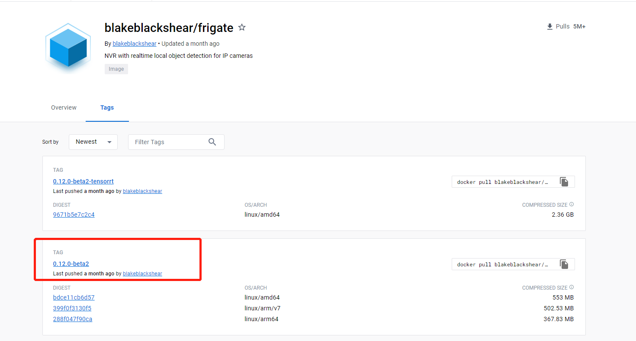The height and width of the screenshot is (341, 636).
Task: Click the frigate repository logo thumbnail
Action: pyautogui.click(x=68, y=48)
